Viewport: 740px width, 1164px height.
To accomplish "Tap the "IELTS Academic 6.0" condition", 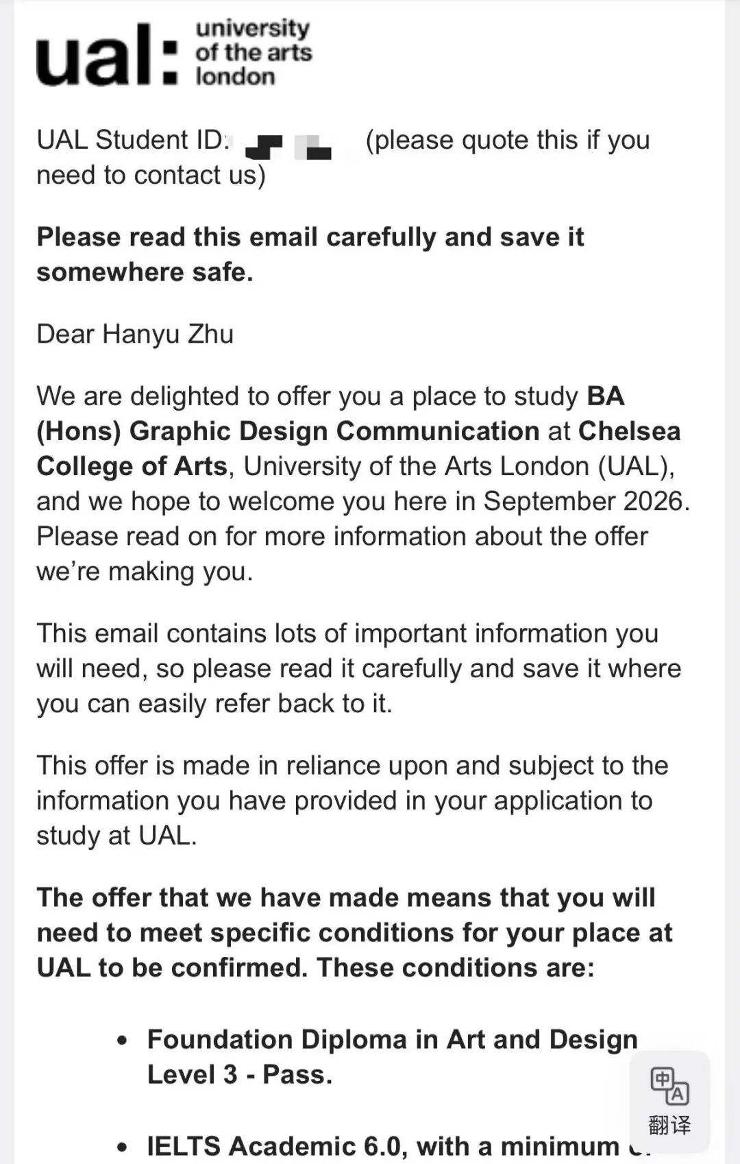I will [278, 1146].
